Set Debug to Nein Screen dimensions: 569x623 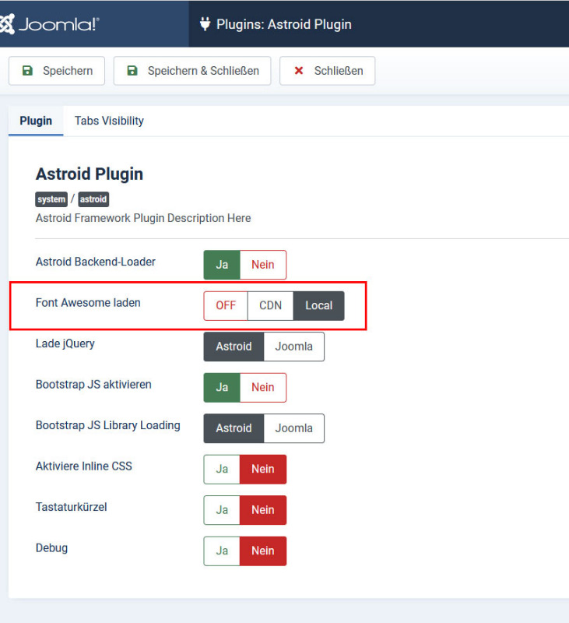tap(263, 551)
